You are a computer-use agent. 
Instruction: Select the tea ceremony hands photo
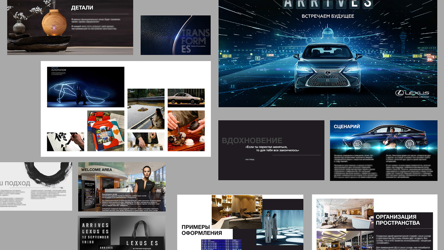coord(186,131)
